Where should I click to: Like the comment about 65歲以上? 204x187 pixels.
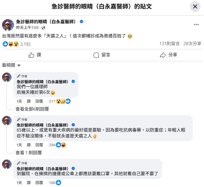(29, 145)
